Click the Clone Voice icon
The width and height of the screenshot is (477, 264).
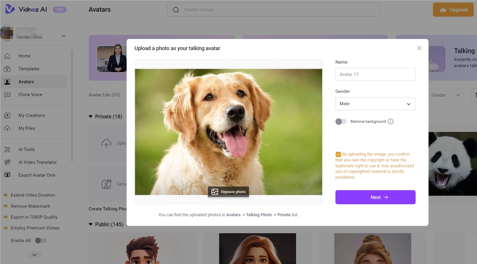[x=7, y=95]
